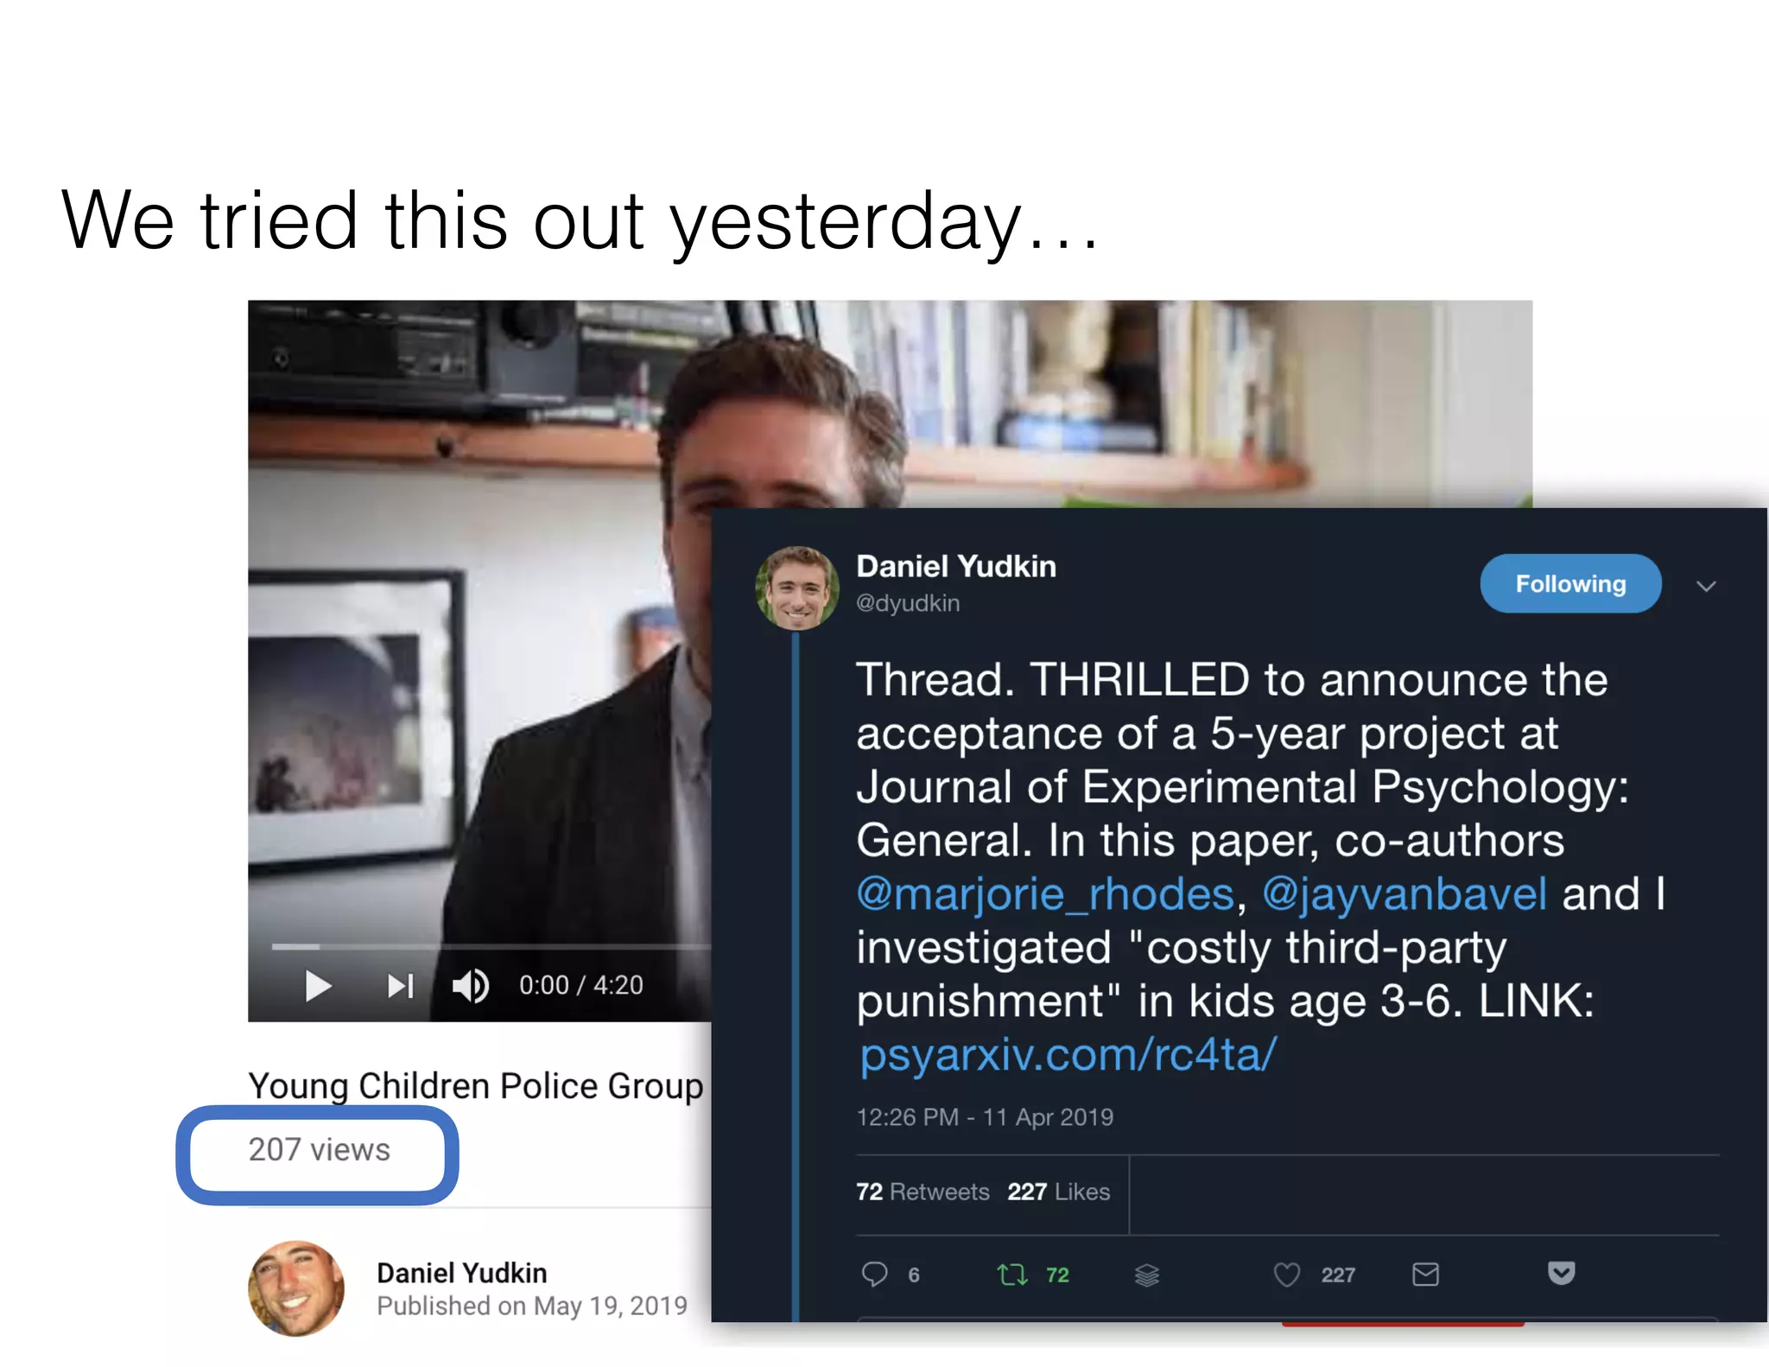Screen dimensions: 1769x1367
Task: Toggle the Following button on the tweet
Action: tap(1570, 584)
